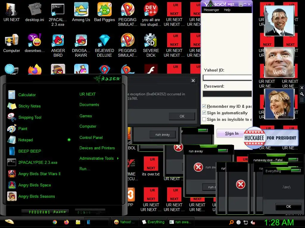Open Angry Birds Star Wars II entry
This screenshot has height=228, width=305.
tap(39, 174)
